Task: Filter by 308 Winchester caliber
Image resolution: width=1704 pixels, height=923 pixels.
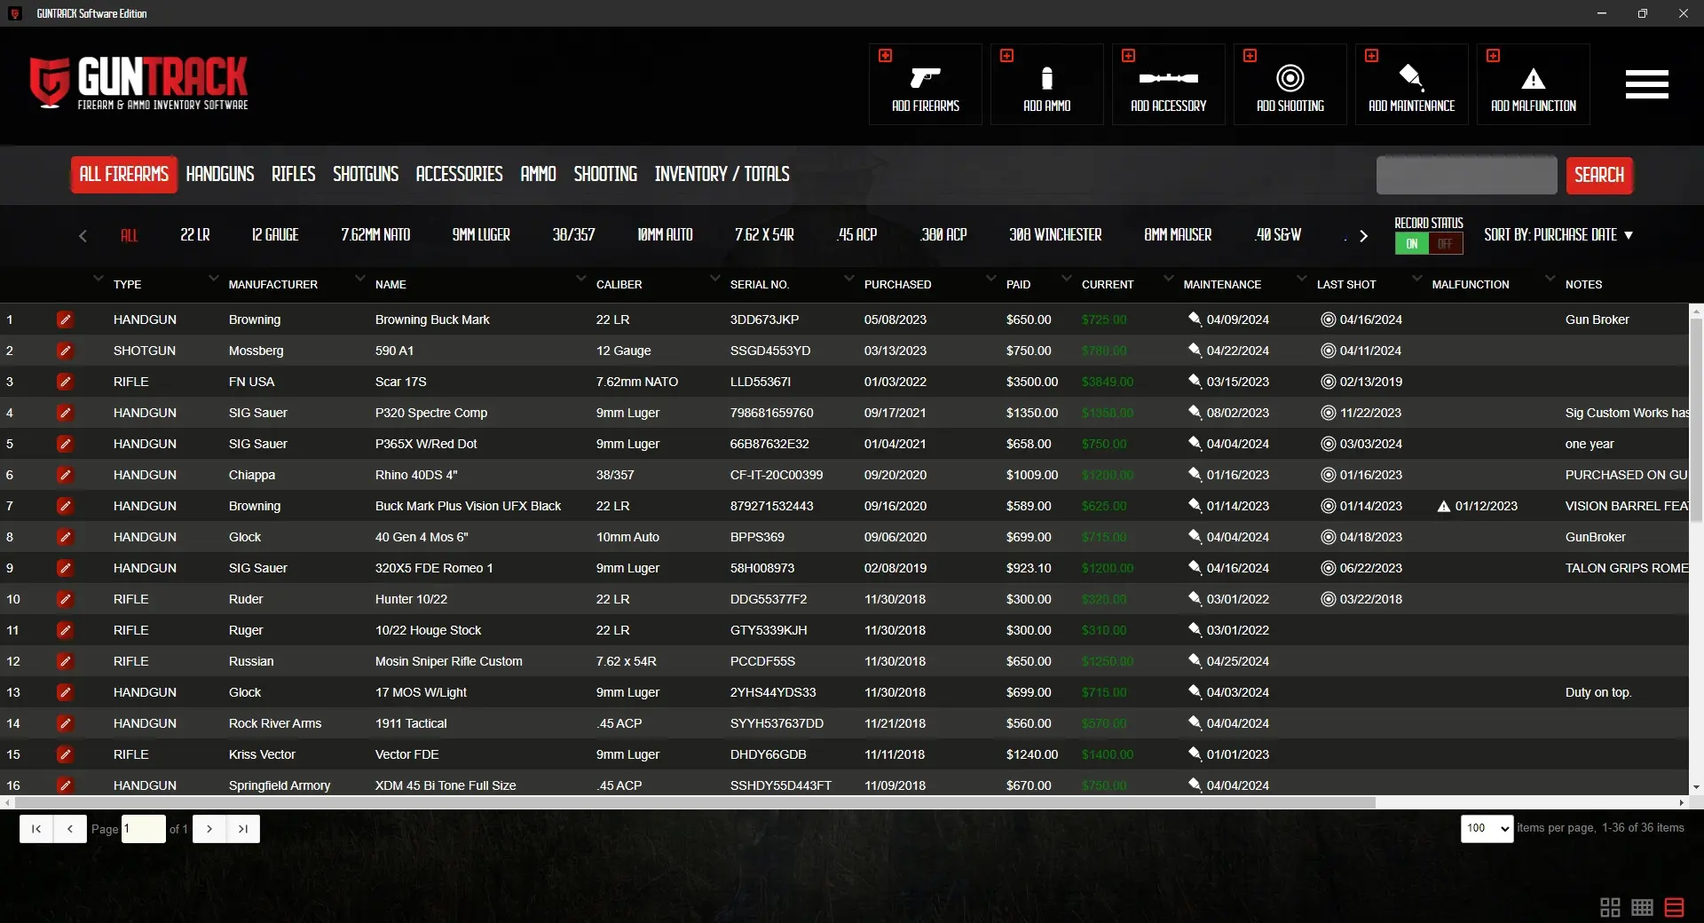Action: (1055, 235)
